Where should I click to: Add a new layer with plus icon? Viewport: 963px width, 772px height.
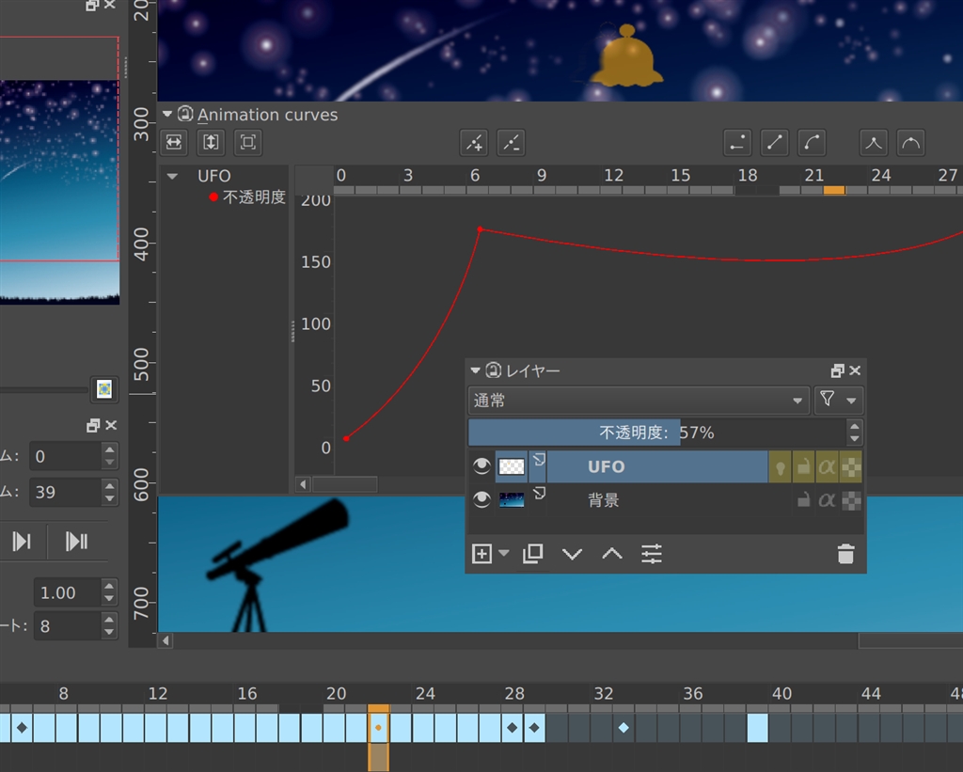(x=481, y=554)
